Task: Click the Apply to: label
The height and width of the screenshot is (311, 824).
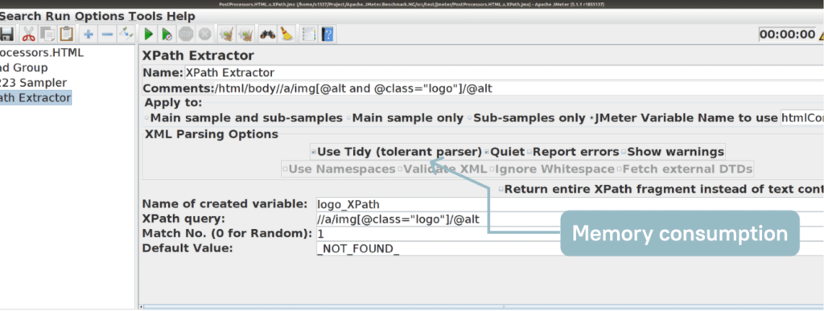Action: click(174, 103)
